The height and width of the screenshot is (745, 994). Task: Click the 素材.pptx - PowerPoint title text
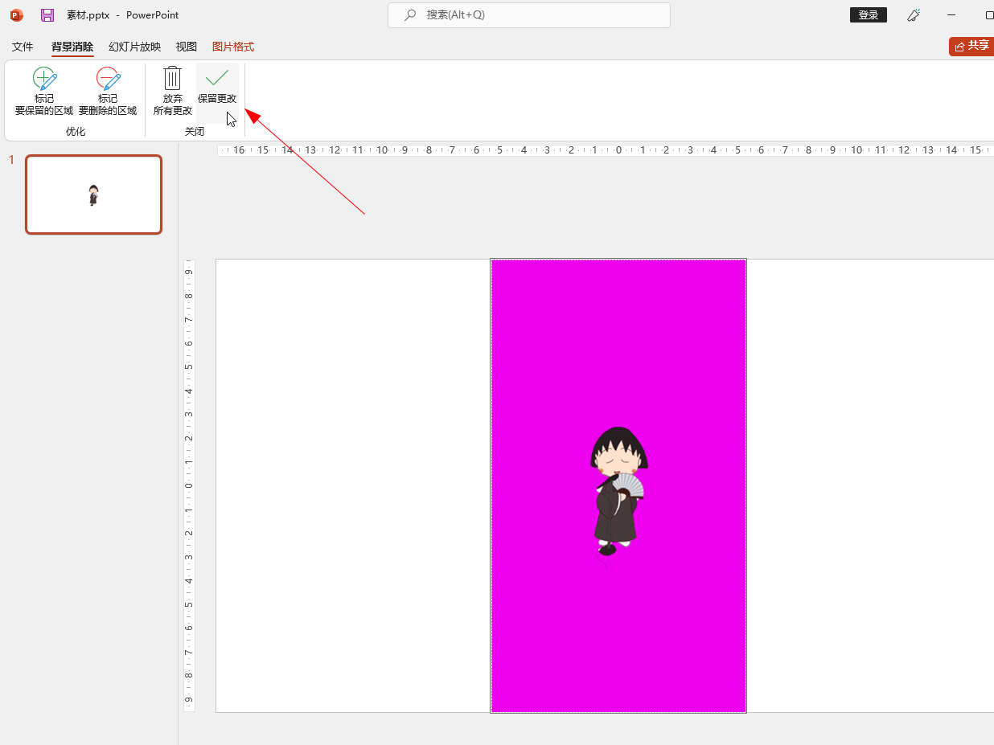[x=123, y=15]
